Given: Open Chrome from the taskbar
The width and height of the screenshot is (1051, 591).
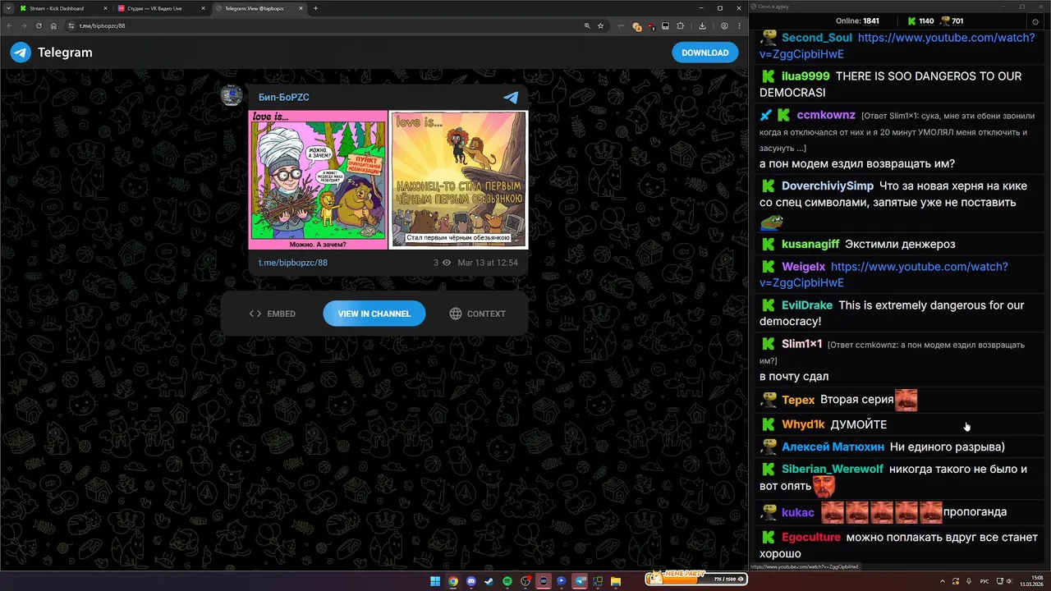Looking at the screenshot, I should tap(453, 581).
